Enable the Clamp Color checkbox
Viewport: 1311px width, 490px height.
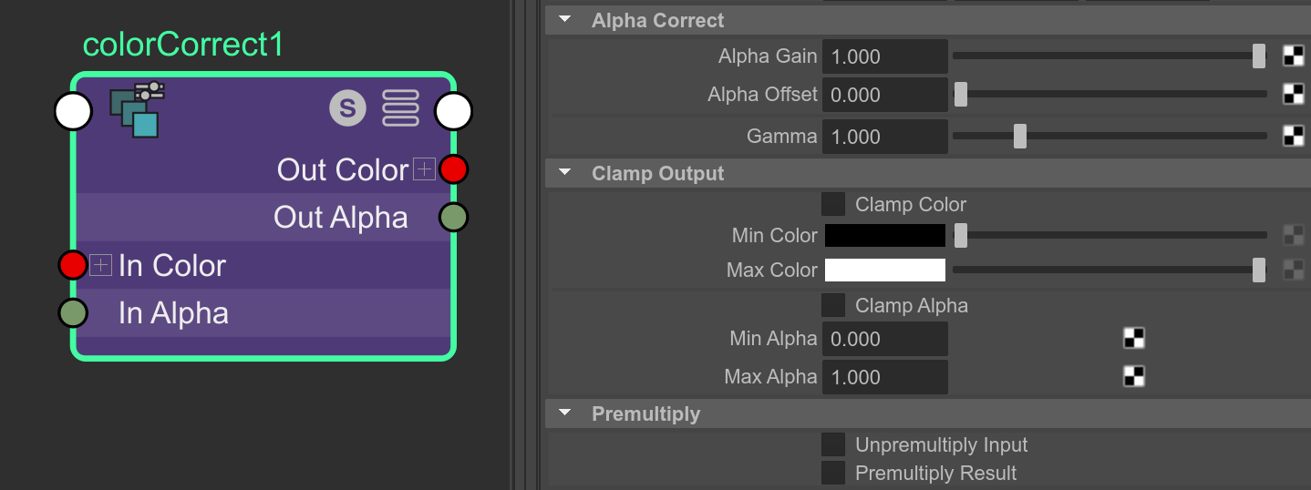(833, 204)
